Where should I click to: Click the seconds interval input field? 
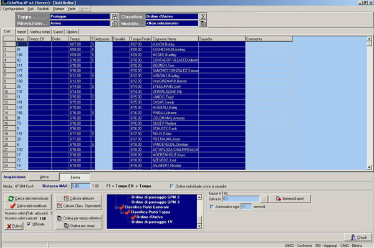click(x=246, y=207)
